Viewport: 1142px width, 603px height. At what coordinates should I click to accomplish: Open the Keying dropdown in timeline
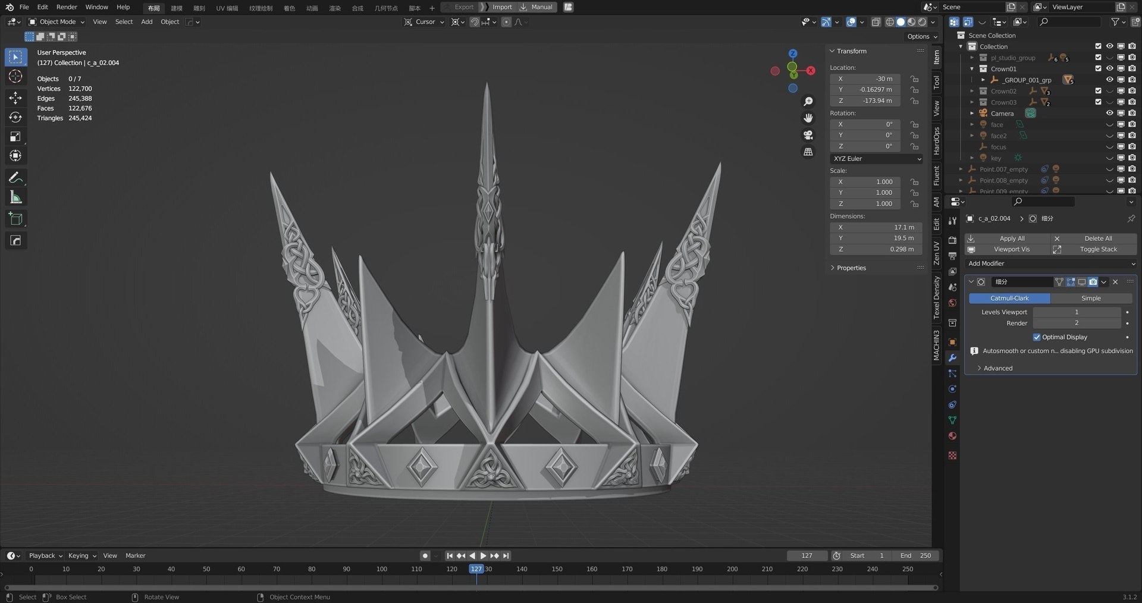[82, 555]
